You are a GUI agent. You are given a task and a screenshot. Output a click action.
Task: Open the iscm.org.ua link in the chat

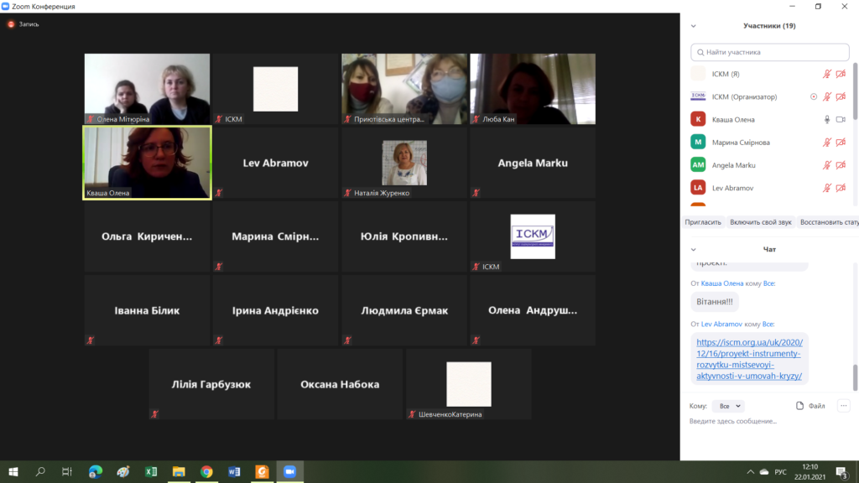point(749,359)
